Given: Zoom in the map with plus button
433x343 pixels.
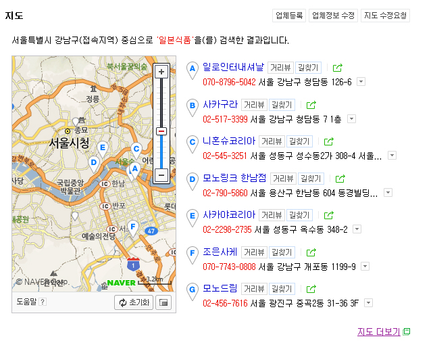Looking at the screenshot, I should click(x=161, y=72).
